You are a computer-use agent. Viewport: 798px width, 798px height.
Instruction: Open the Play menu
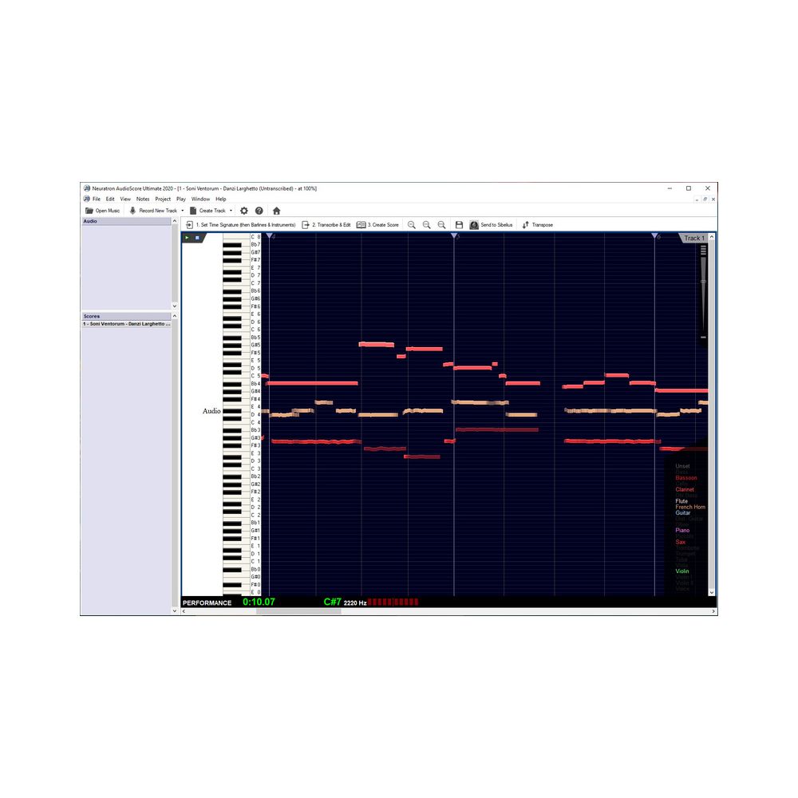[180, 199]
